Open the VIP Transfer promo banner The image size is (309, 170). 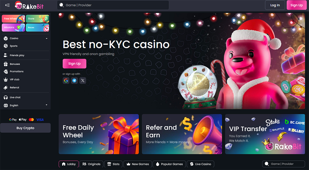[x=265, y=134]
